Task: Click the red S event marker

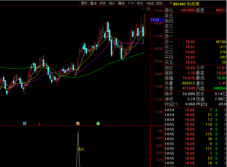Action: pyautogui.click(x=40, y=124)
